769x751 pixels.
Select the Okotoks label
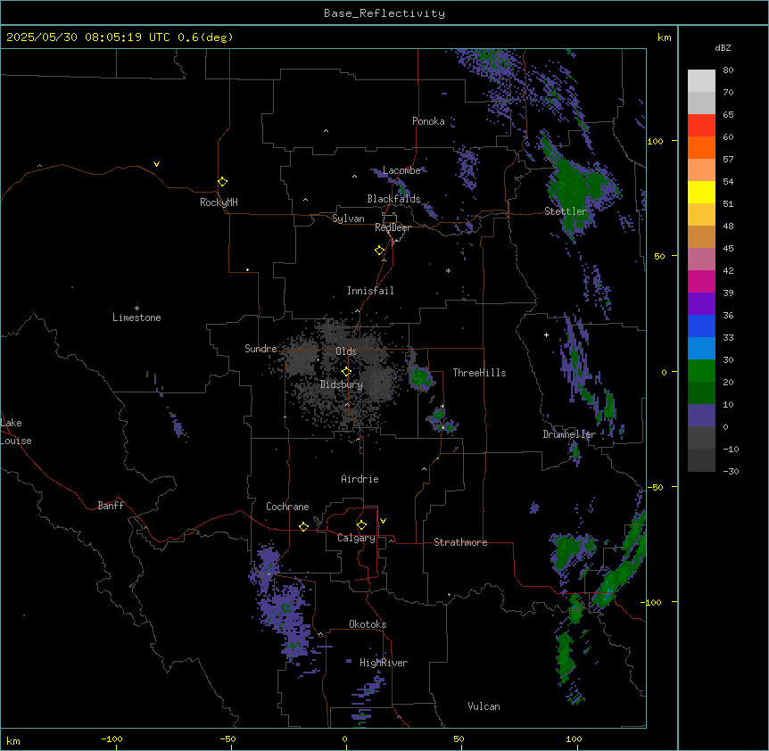click(x=368, y=624)
